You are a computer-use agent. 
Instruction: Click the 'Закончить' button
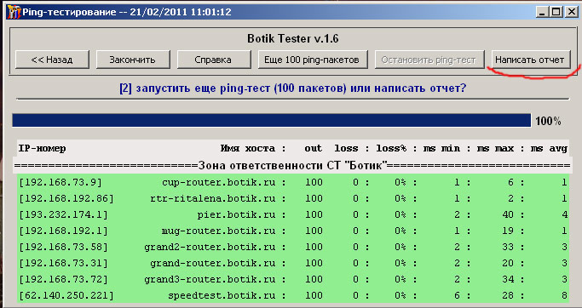click(x=133, y=60)
